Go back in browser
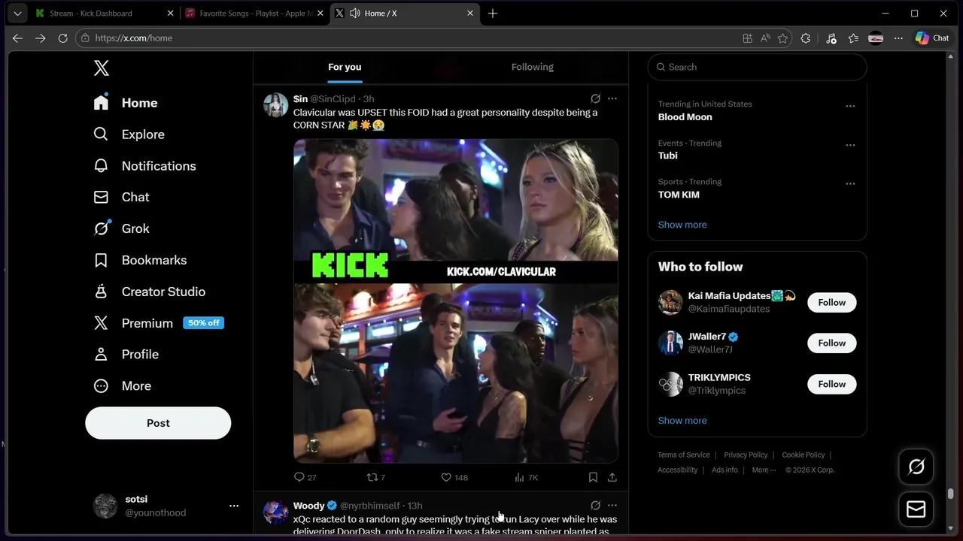 18,38
